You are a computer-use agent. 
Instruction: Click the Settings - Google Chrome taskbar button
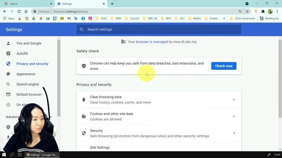coord(42,154)
